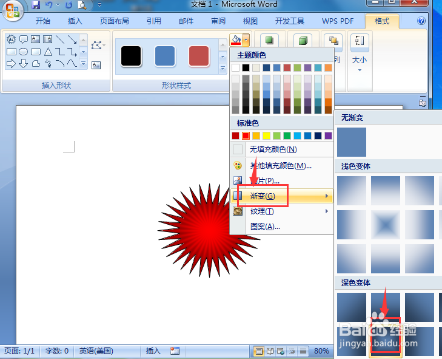Open Word help question mark
The height and width of the screenshot is (359, 442).
(x=421, y=21)
